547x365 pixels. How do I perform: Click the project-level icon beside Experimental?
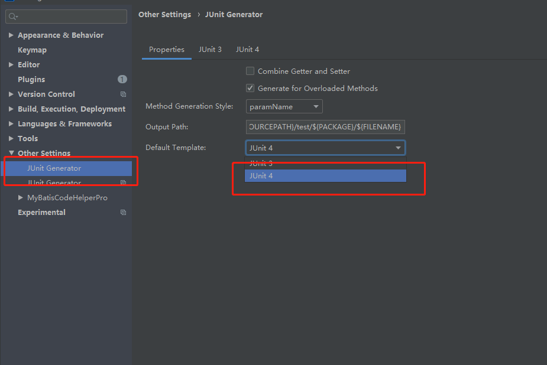[123, 213]
